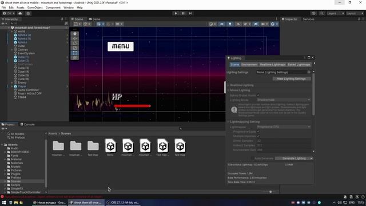This screenshot has width=366, height=206.
Task: Select the Hand (view) tool in the scene
Action: point(75,34)
